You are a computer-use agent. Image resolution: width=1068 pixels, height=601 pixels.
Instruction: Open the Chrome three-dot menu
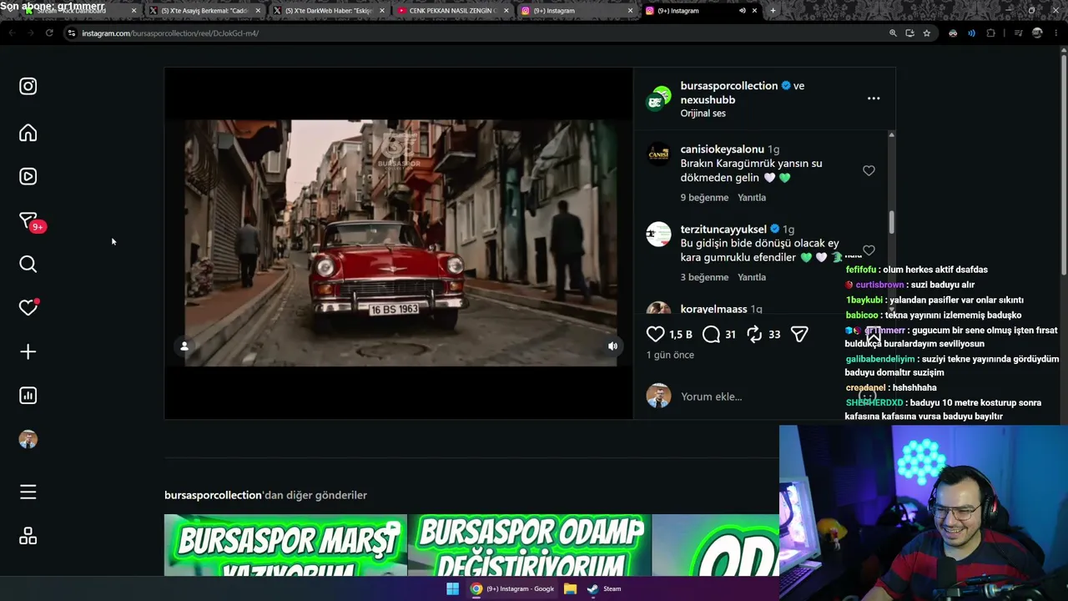pyautogui.click(x=1055, y=33)
